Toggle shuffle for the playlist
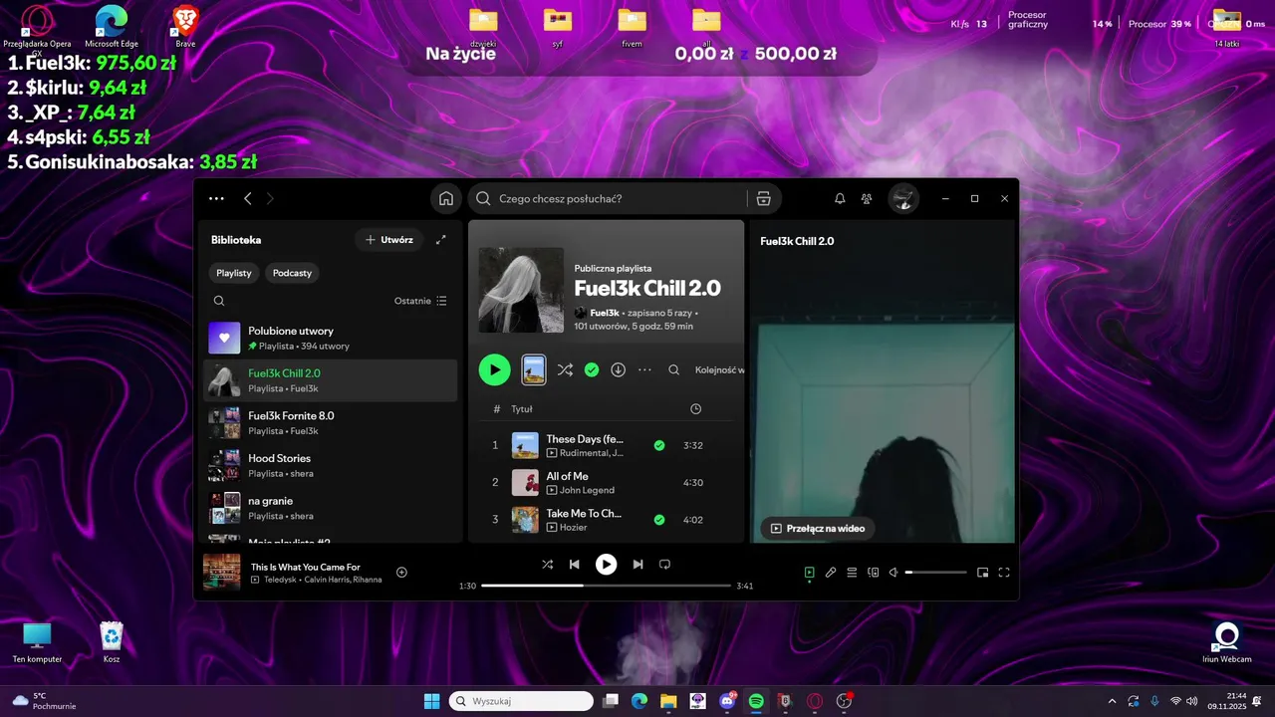The height and width of the screenshot is (717, 1275). click(565, 369)
